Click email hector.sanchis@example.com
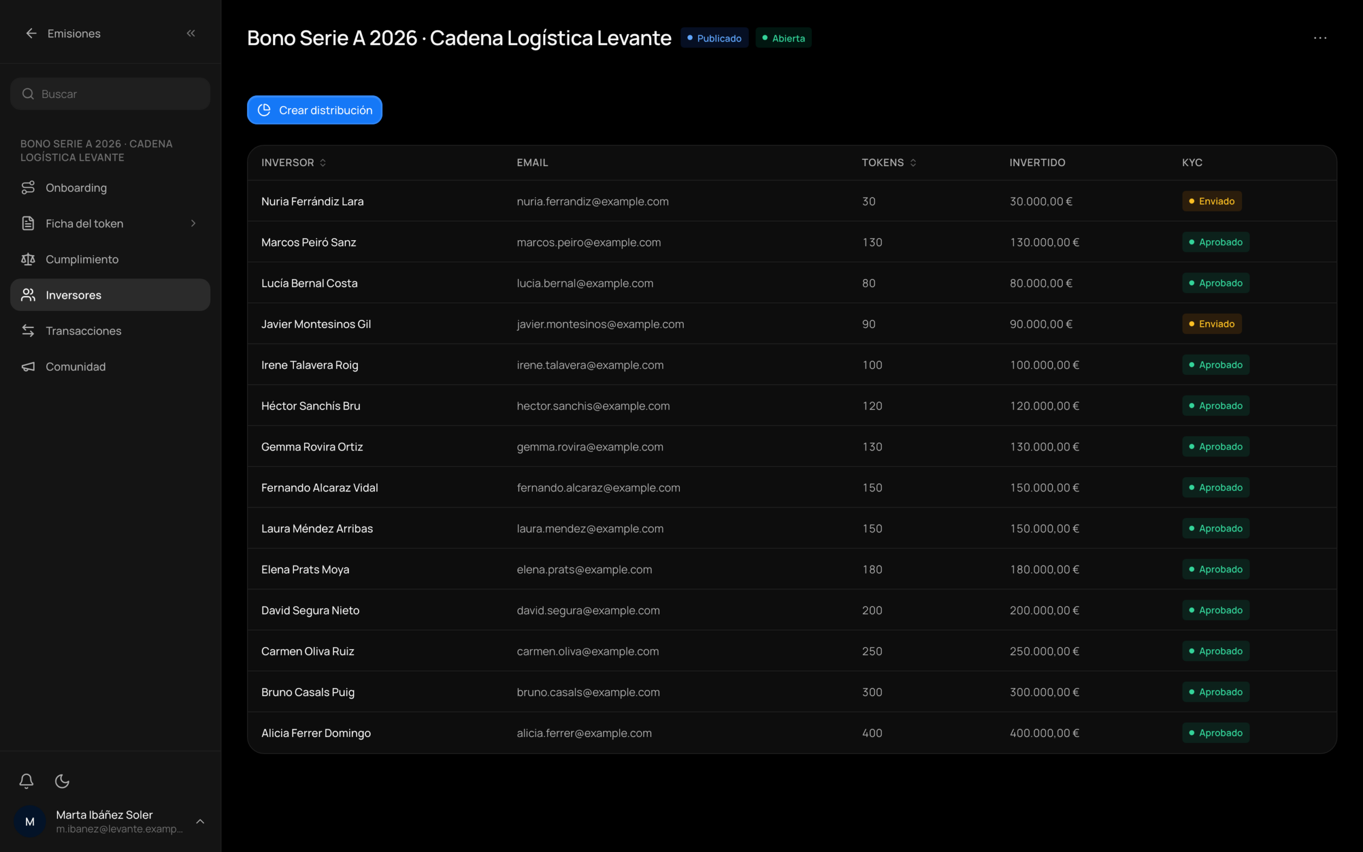This screenshot has width=1363, height=852. click(593, 406)
